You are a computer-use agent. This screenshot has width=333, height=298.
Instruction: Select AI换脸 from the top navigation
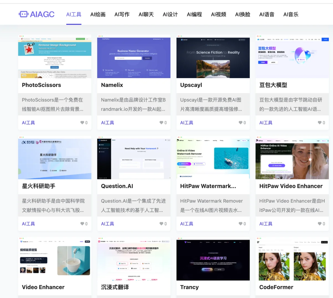coord(242,15)
